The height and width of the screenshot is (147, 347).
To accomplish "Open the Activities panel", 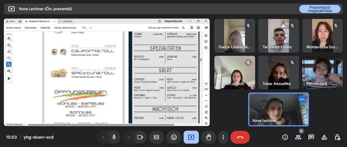I will click(324, 137).
